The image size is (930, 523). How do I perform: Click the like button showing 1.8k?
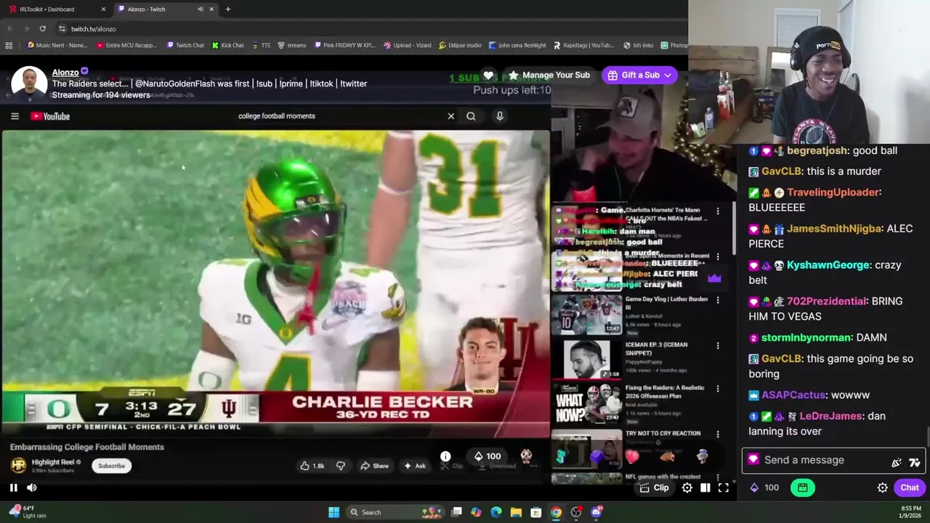312,466
